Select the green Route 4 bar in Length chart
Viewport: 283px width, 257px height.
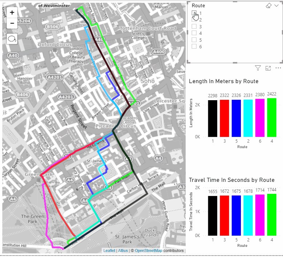[x=272, y=117]
